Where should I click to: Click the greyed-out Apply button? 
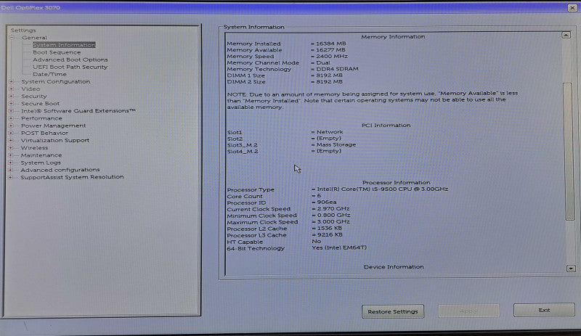coord(468,311)
